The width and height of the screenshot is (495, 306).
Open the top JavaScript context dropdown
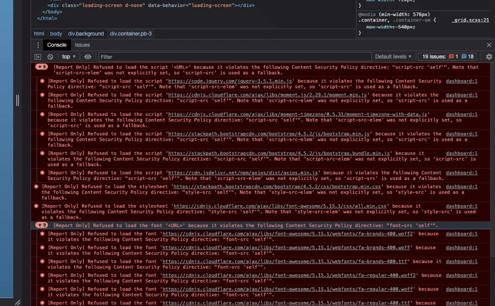click(69, 57)
